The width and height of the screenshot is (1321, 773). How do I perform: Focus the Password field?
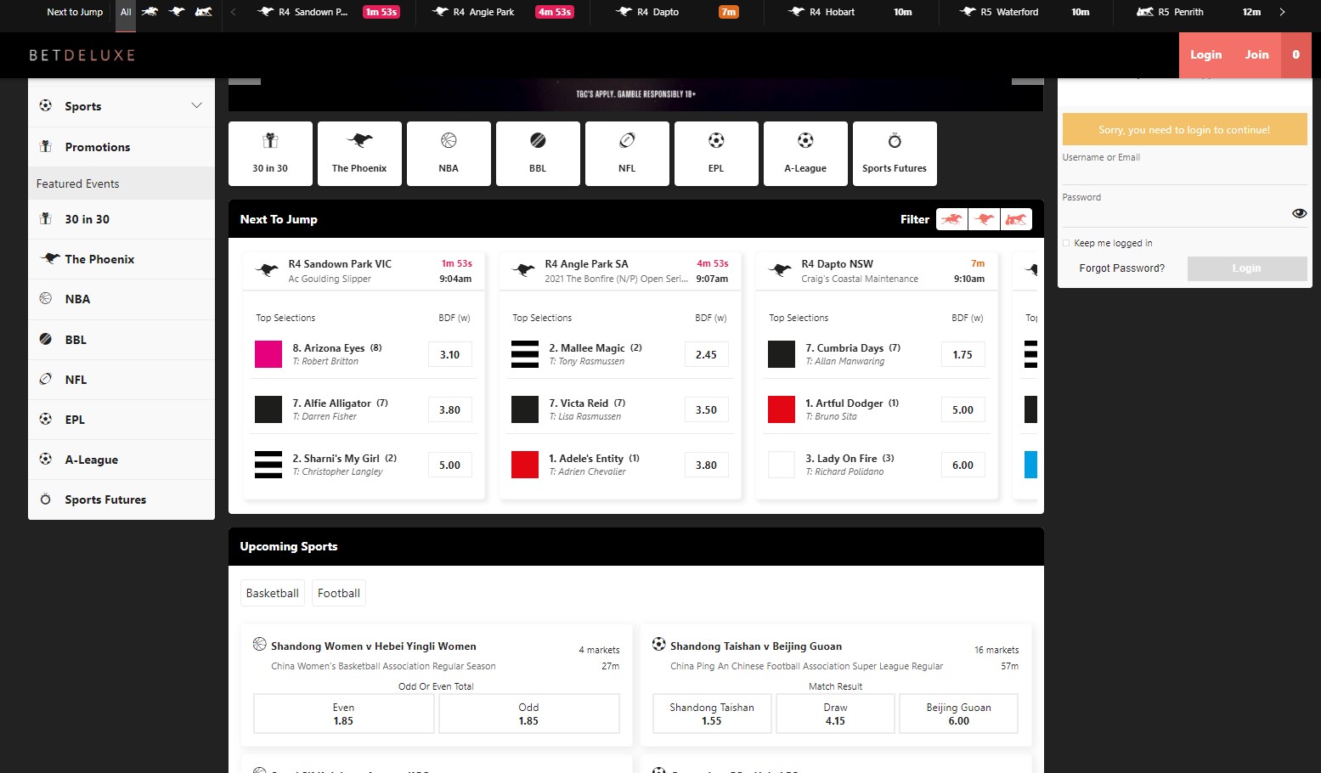(1176, 214)
